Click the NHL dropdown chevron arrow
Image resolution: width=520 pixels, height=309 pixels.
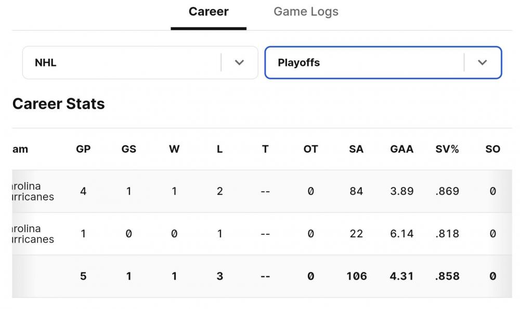pos(239,63)
